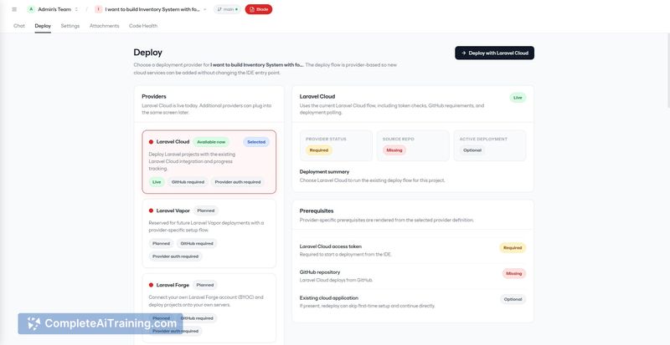
Task: Click Missing badge for GitHub repository
Action: pos(514,273)
